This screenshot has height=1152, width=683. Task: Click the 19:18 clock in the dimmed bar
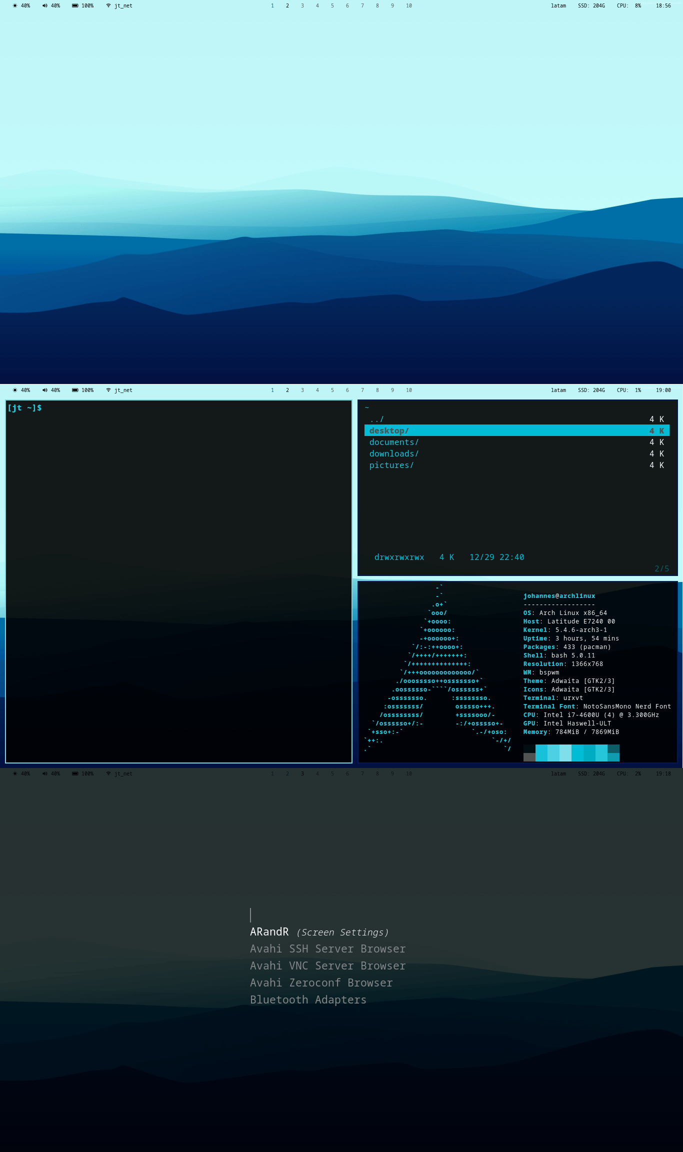pyautogui.click(x=663, y=773)
